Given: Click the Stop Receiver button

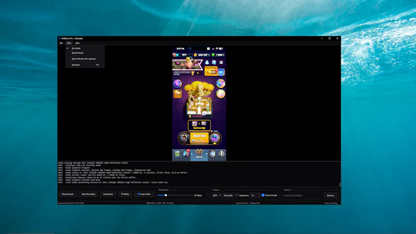Looking at the screenshot, I should pyautogui.click(x=68, y=194).
